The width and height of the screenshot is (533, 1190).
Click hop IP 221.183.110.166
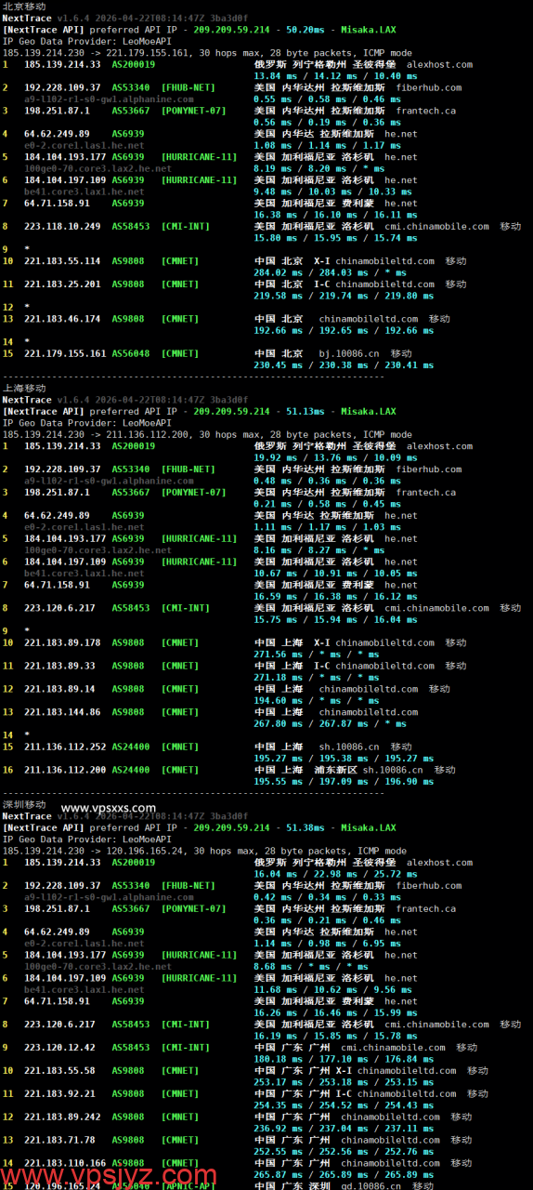tap(66, 1163)
